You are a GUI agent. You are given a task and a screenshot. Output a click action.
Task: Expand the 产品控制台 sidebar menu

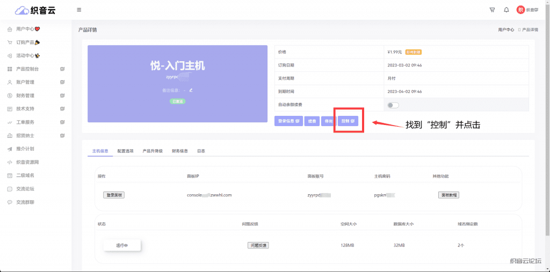tap(35, 69)
